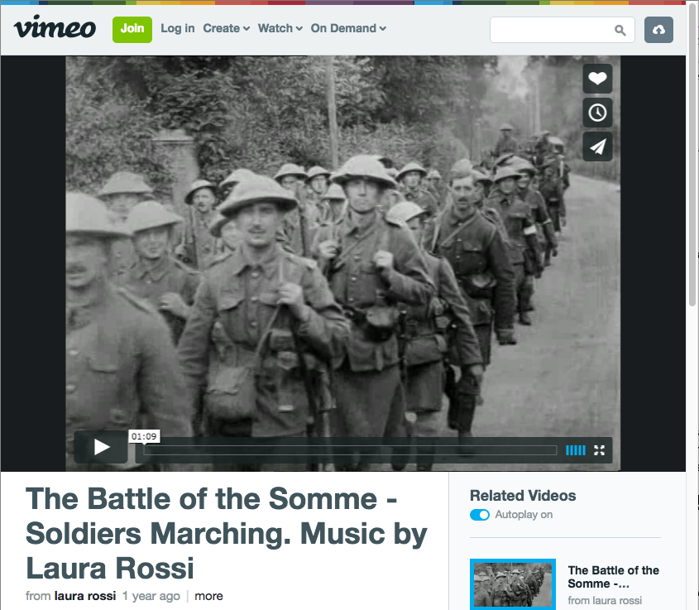
Task: Expand the On Demand dropdown menu
Action: 348,28
